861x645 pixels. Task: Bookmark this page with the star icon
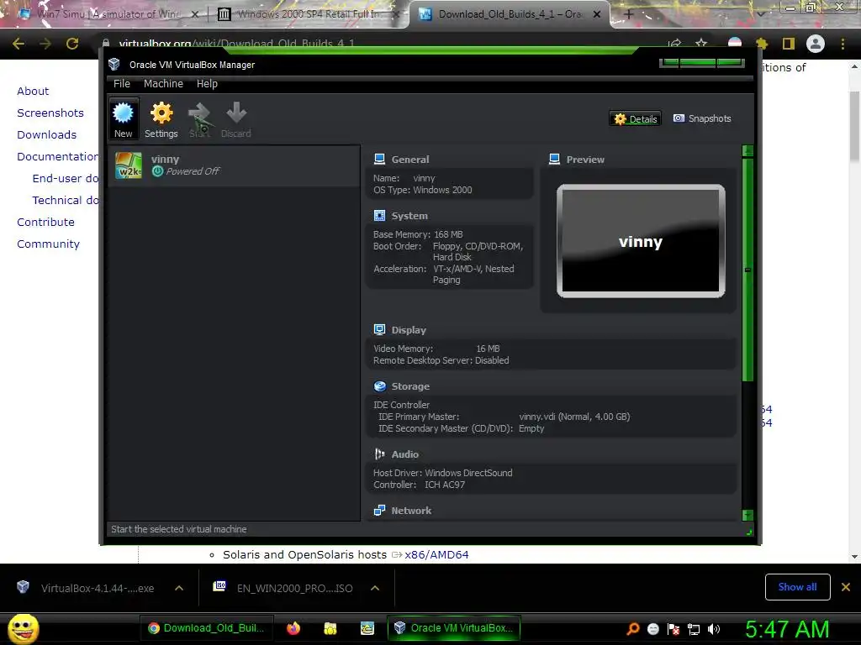click(x=701, y=44)
